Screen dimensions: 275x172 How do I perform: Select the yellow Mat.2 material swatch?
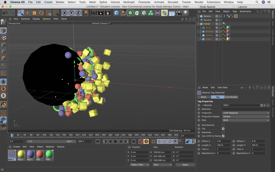point(21,154)
